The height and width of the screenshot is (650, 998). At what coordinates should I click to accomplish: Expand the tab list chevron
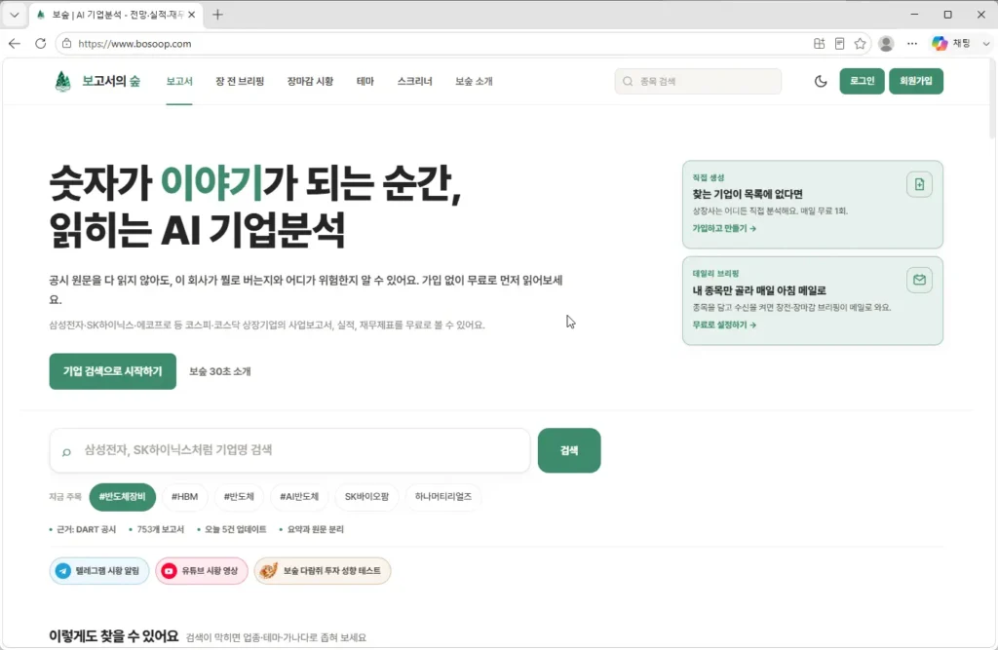tap(14, 15)
